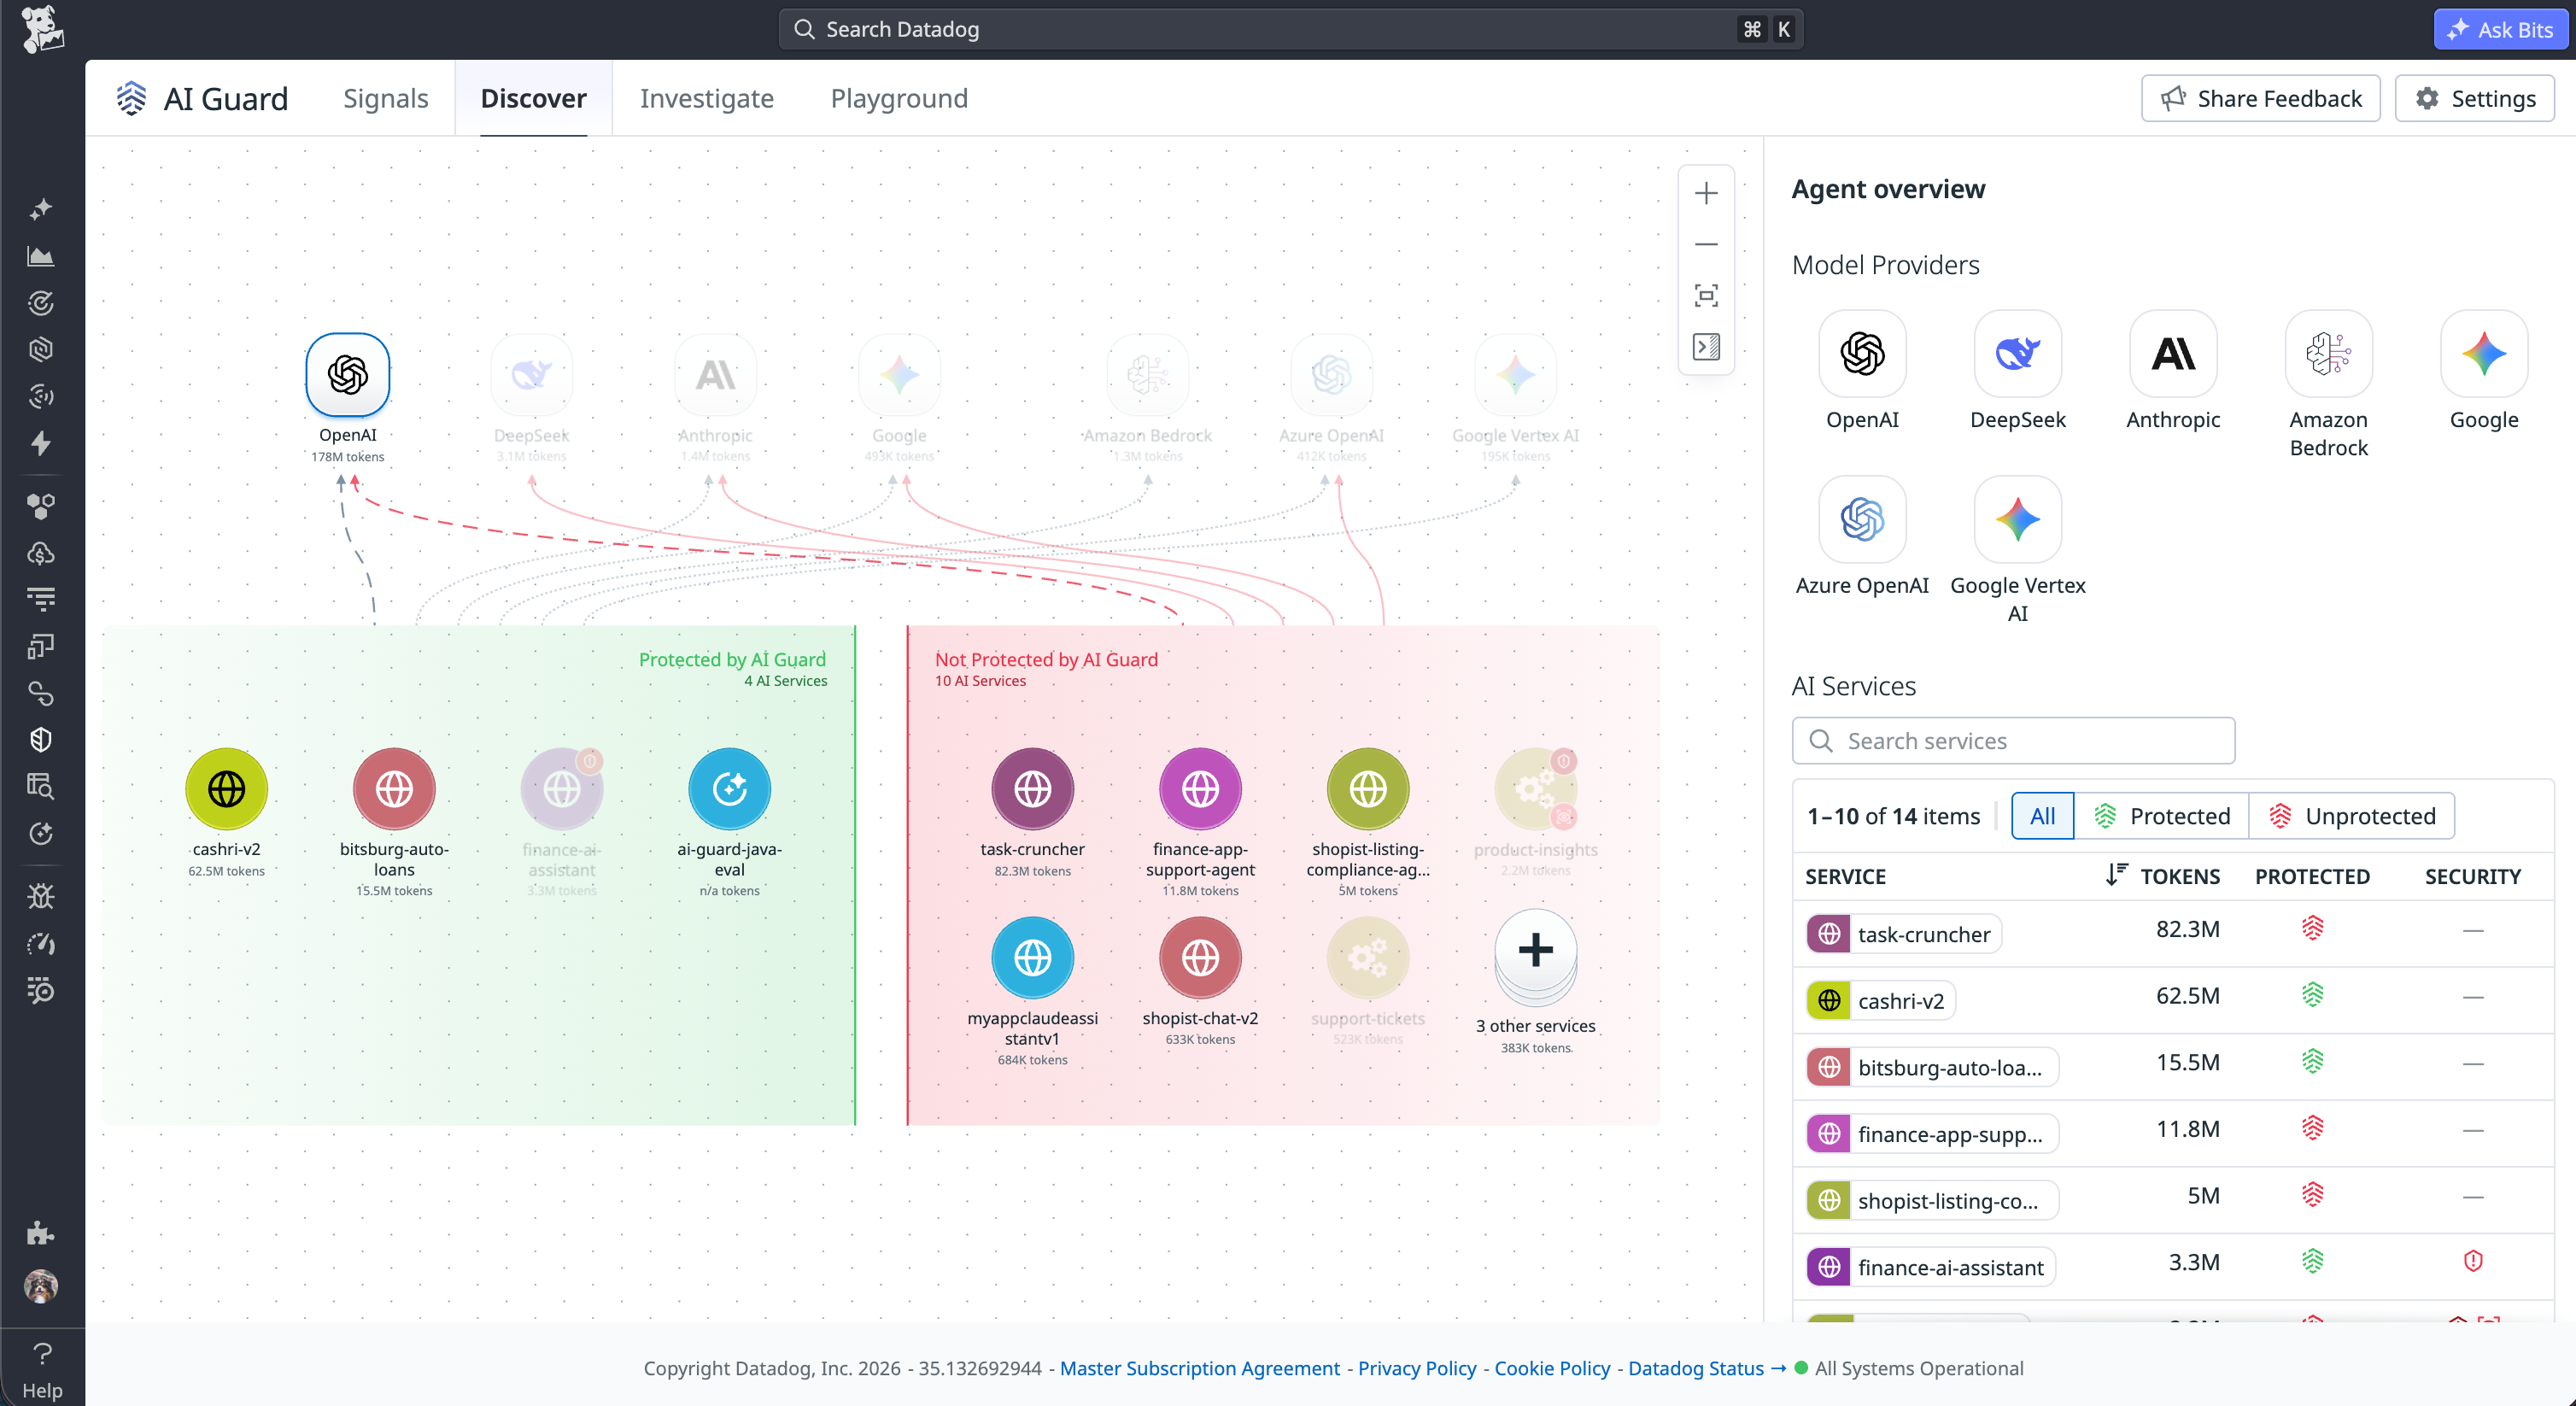
Task: Focus the Search Datadog field
Action: pyautogui.click(x=1290, y=29)
